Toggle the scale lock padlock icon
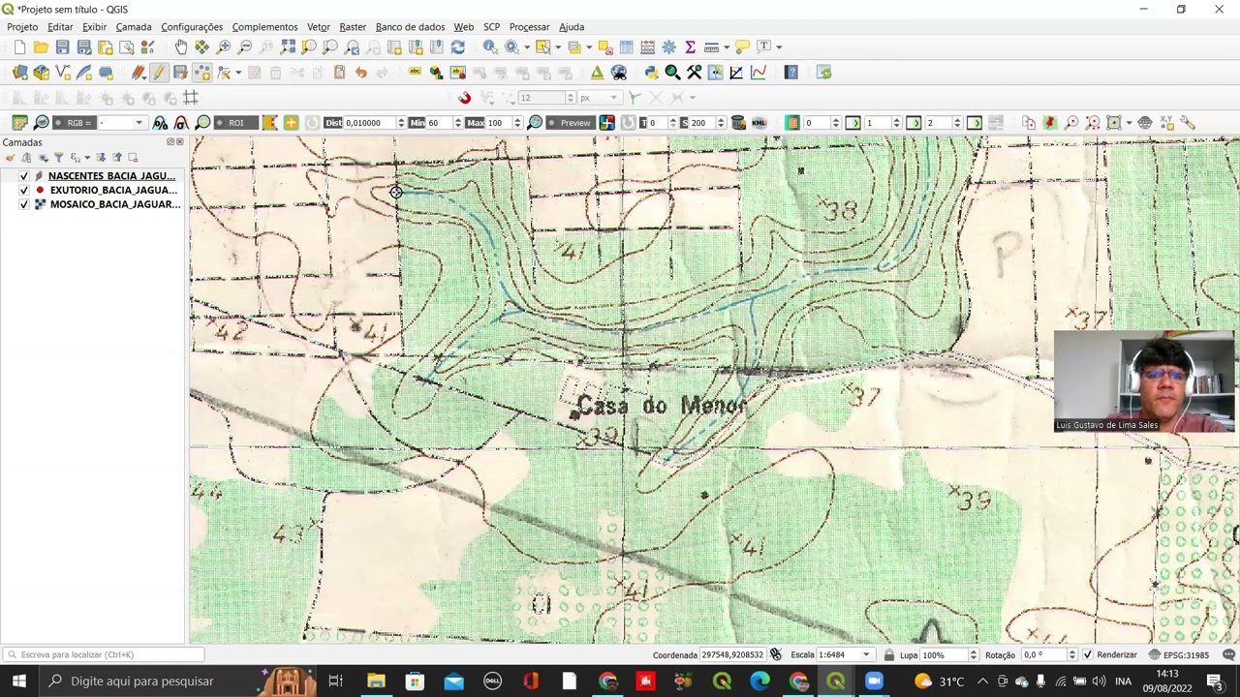 tap(889, 655)
